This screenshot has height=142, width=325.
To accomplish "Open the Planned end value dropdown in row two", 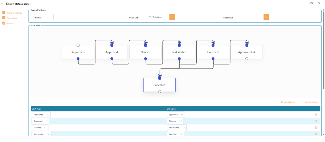I will click(175, 121).
